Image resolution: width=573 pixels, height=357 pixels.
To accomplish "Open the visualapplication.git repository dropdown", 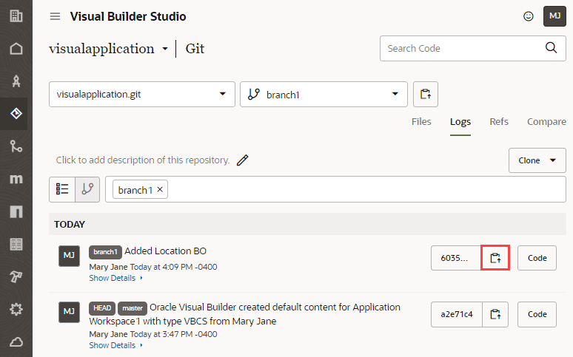I will coord(142,94).
